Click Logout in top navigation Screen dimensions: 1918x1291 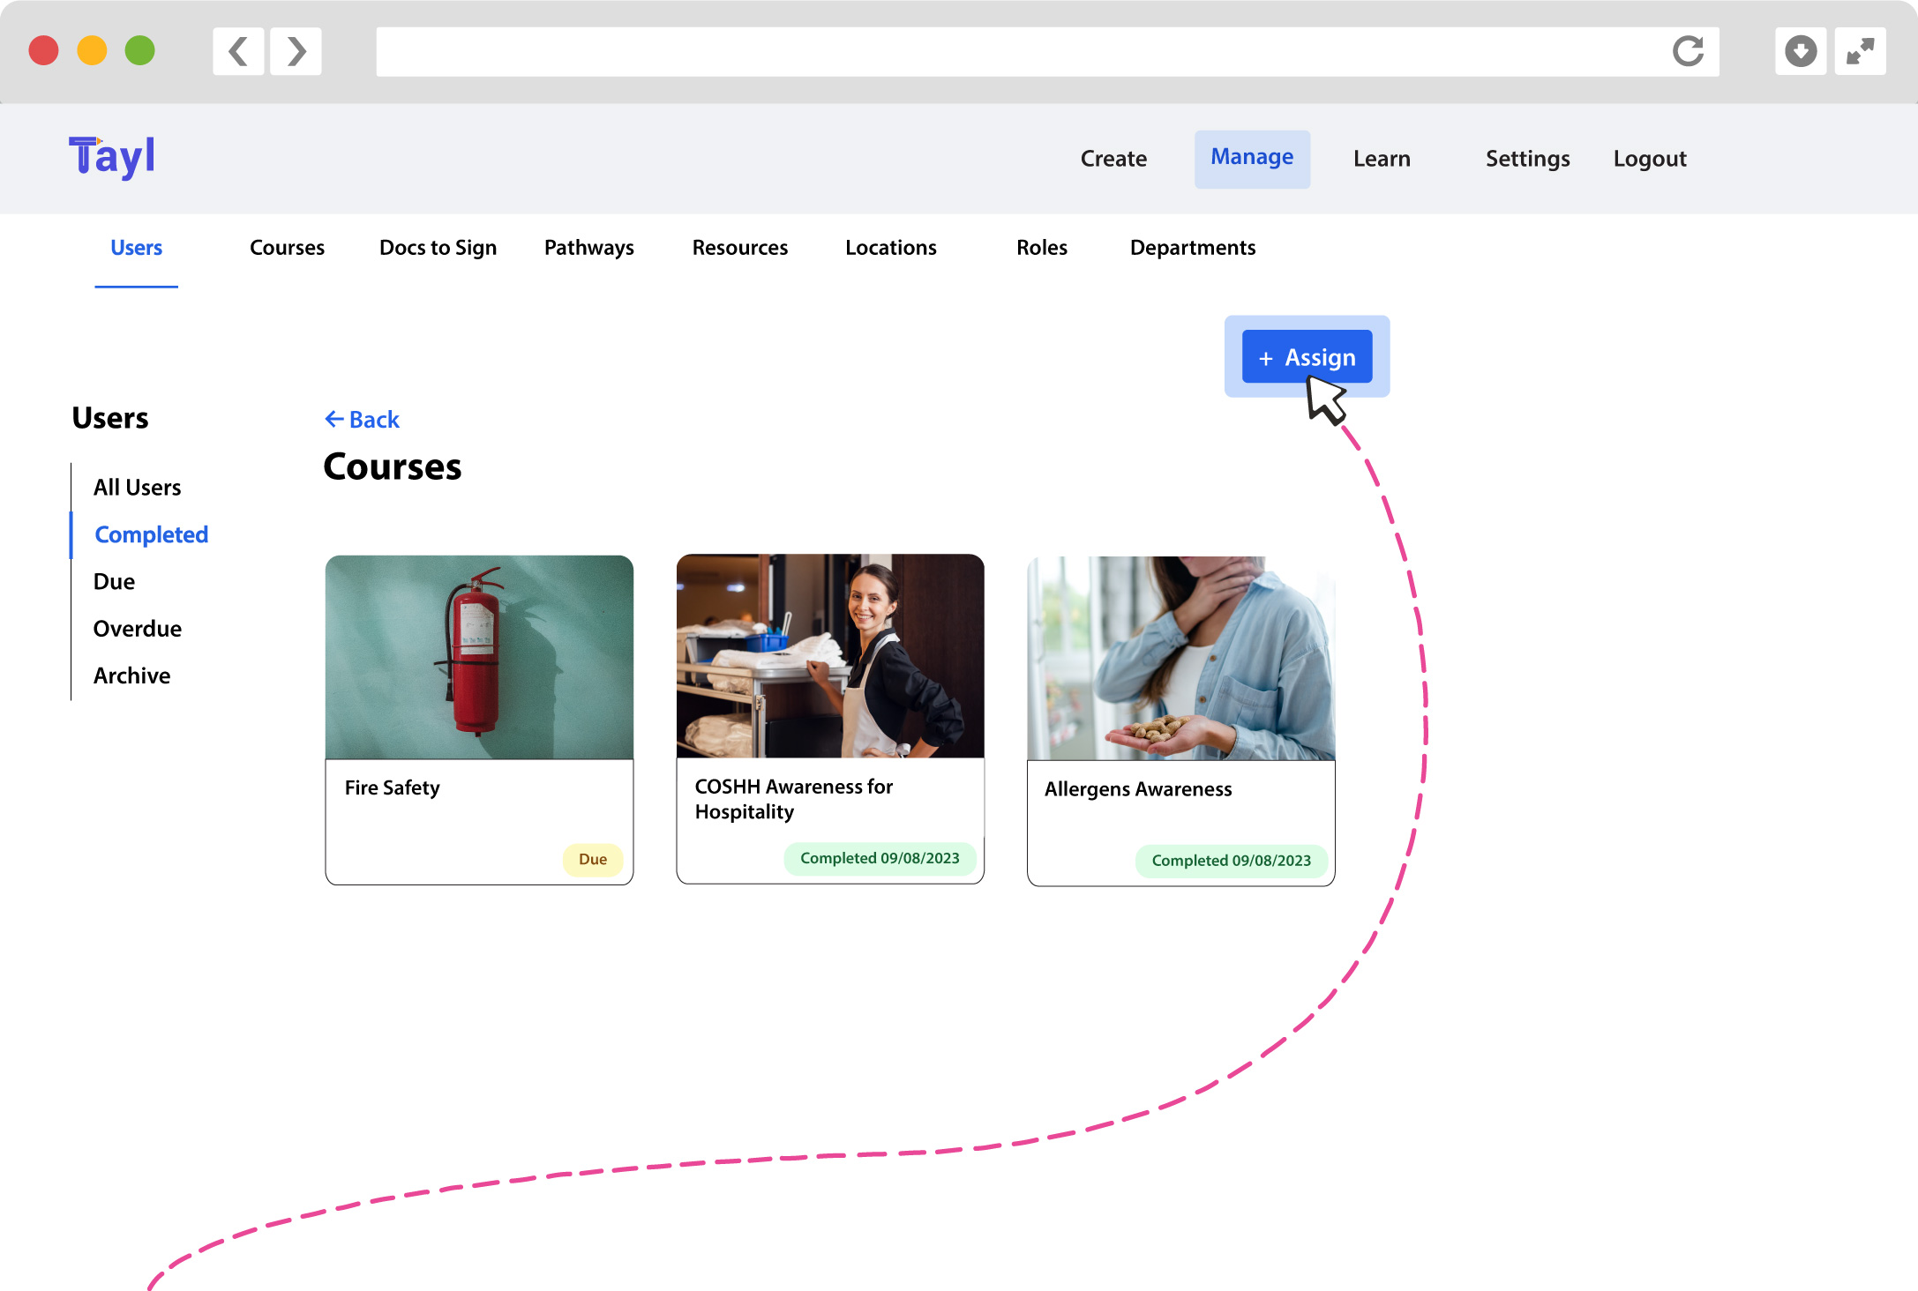1649,159
